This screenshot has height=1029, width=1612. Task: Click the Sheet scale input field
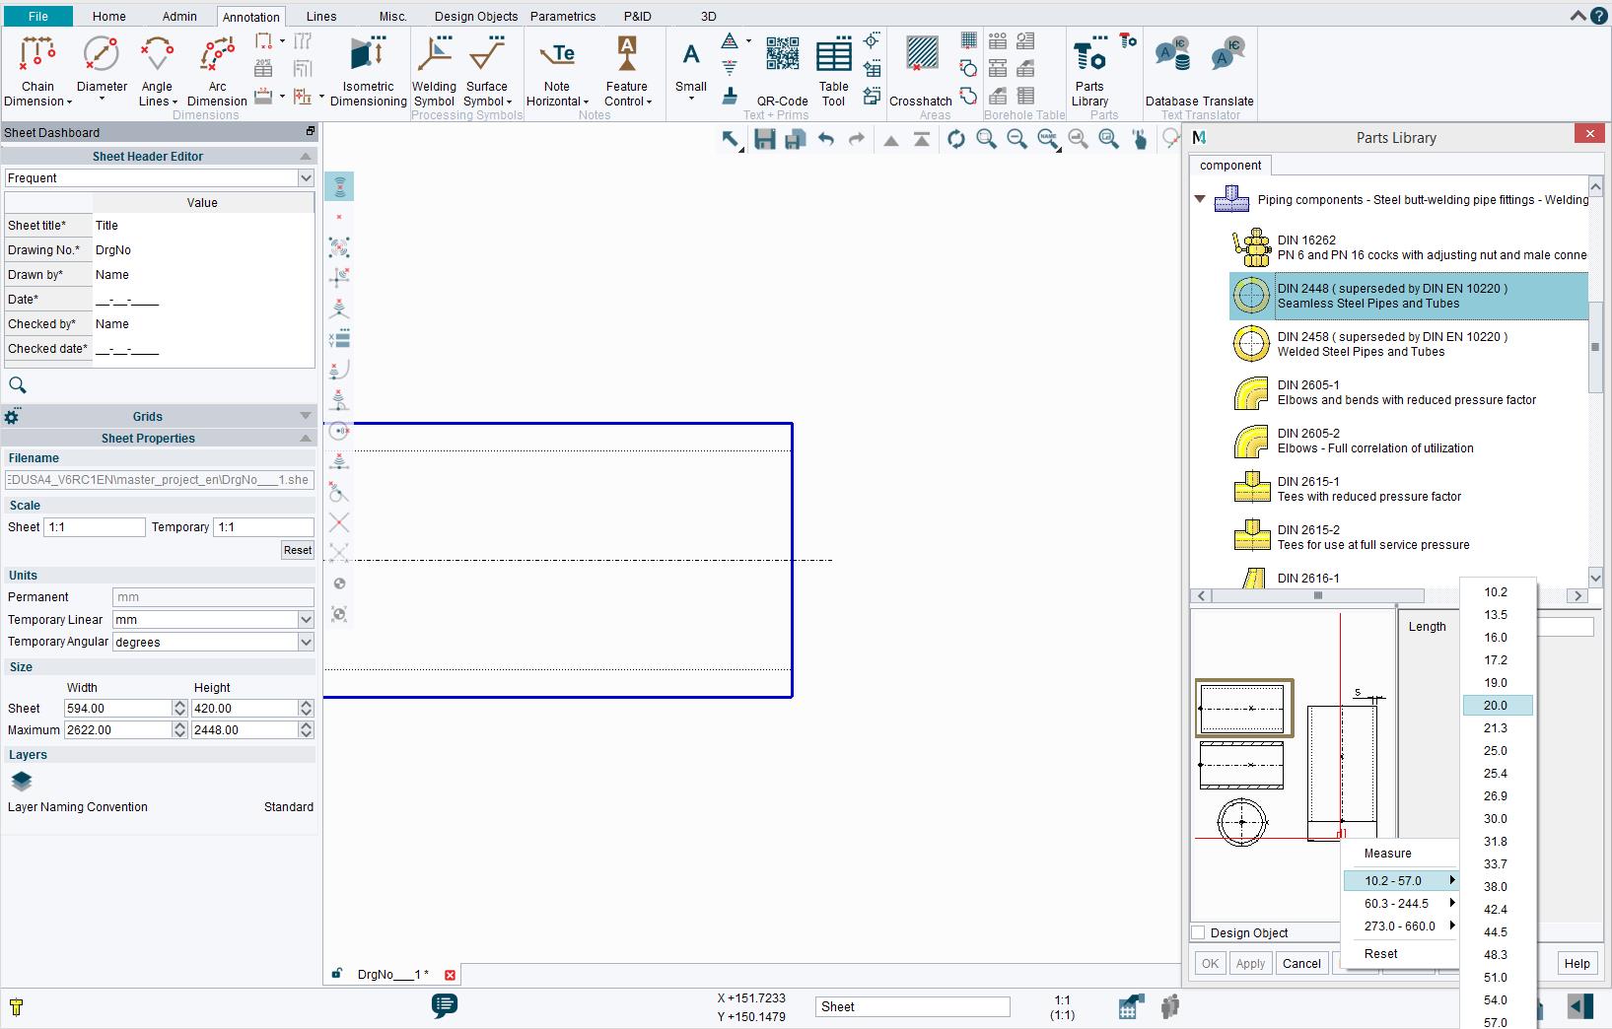(x=95, y=527)
